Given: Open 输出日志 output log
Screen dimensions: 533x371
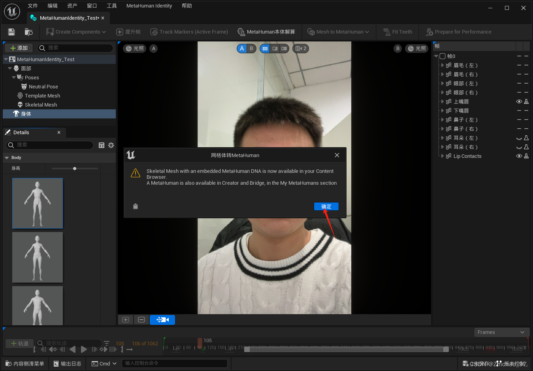Looking at the screenshot, I should 68,364.
